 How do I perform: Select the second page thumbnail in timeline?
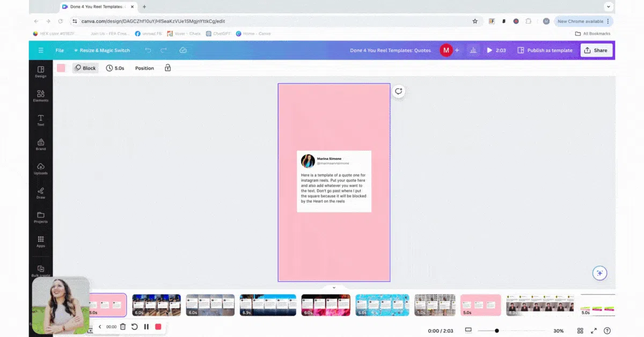point(156,305)
